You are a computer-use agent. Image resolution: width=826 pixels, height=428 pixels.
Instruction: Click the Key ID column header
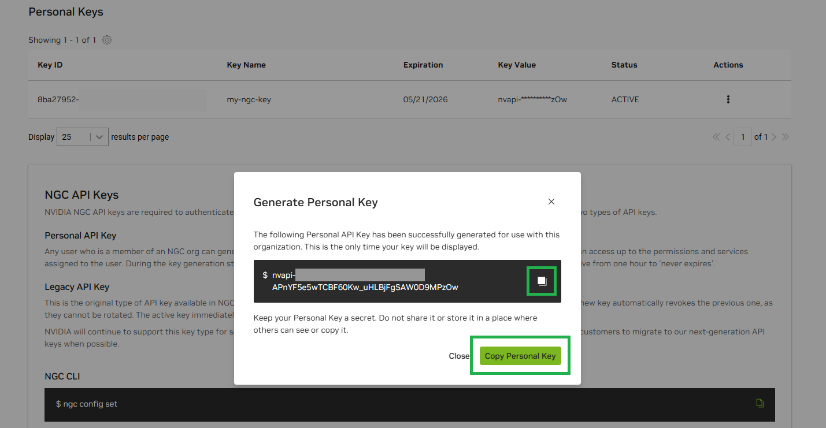click(x=50, y=65)
